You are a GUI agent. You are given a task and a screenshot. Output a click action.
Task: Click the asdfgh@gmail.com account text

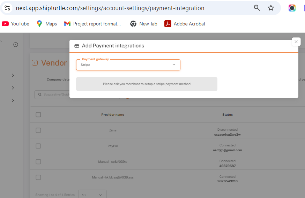pyautogui.click(x=228, y=150)
